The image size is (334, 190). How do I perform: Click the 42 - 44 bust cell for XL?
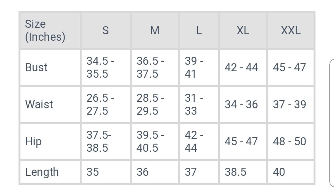(243, 68)
